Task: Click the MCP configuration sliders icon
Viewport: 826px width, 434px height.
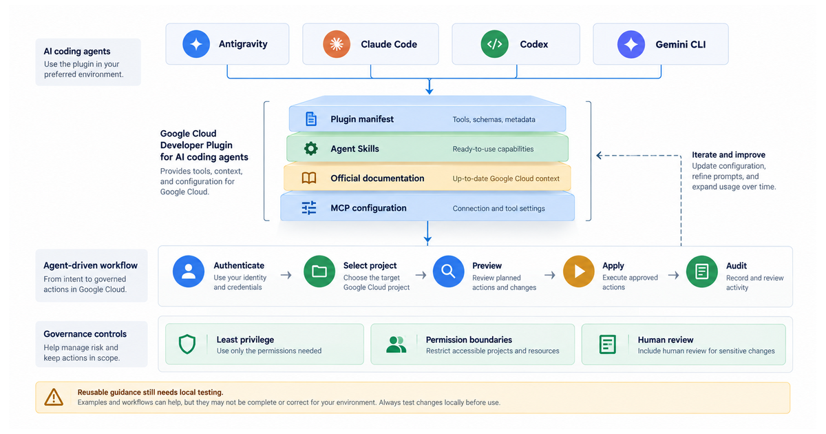Action: [x=309, y=208]
